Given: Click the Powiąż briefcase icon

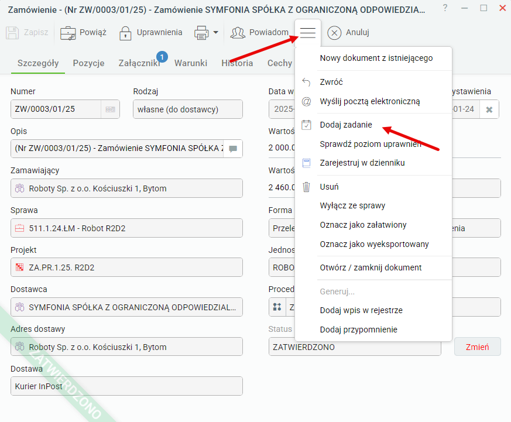Looking at the screenshot, I should point(68,33).
